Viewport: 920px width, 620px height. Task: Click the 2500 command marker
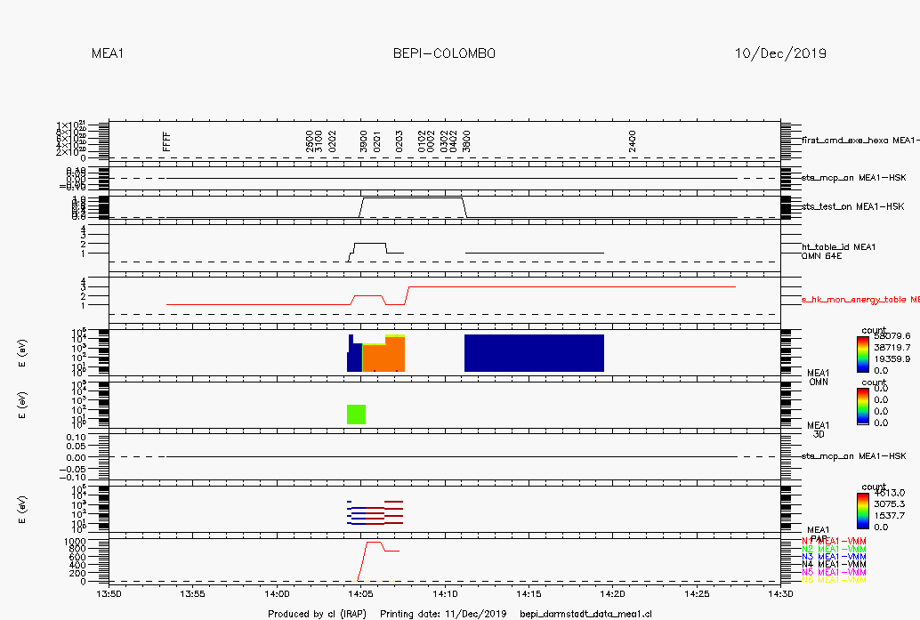(x=310, y=142)
